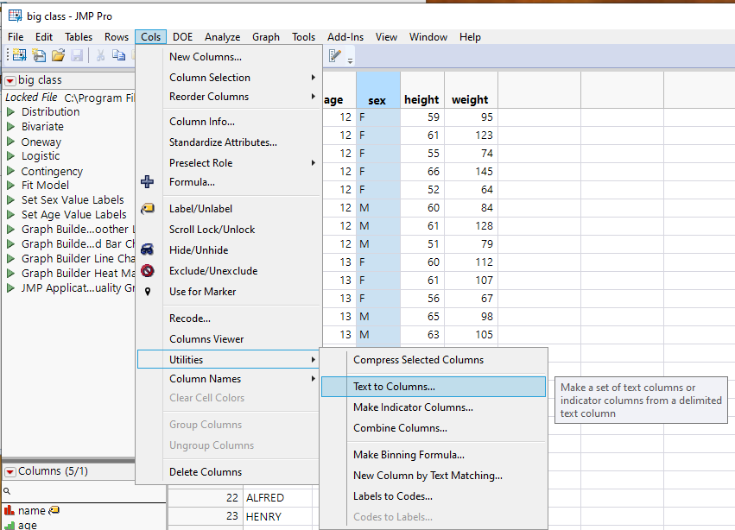This screenshot has width=735, height=530.
Task: Click the New Script toolbar icon
Action: click(x=39, y=55)
